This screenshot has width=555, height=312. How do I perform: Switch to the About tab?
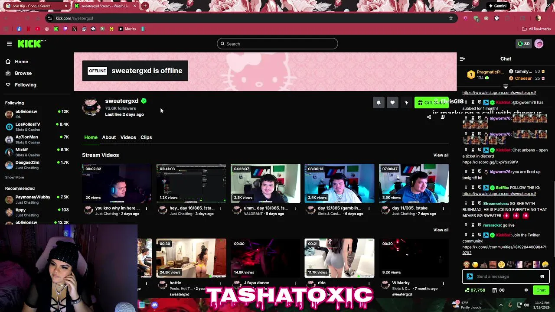pyautogui.click(x=109, y=137)
